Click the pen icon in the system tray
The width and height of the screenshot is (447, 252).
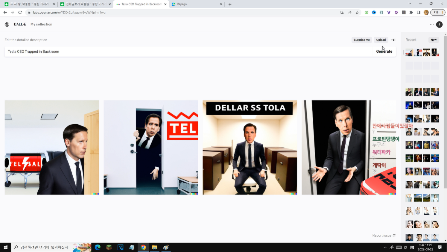[x=392, y=247]
